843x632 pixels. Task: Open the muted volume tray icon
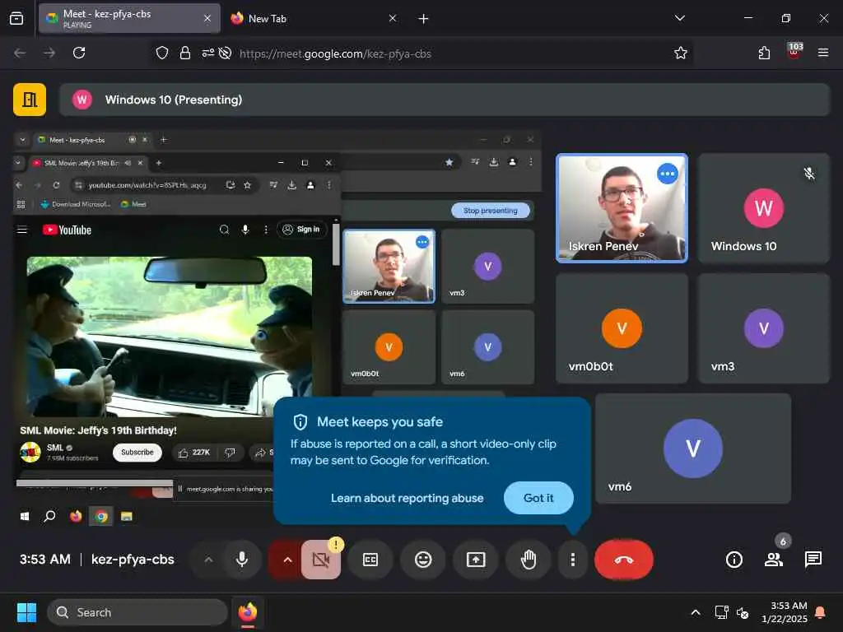743,612
